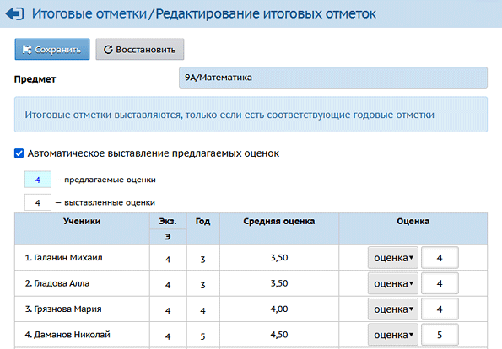The height and width of the screenshot is (349, 502).
Task: Click the Итоговые отметки page title
Action: [x=89, y=13]
